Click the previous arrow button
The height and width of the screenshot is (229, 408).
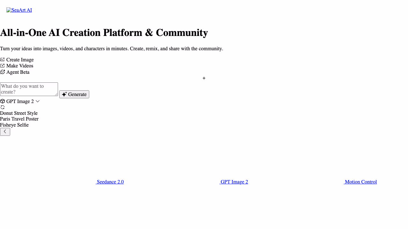click(x=5, y=132)
